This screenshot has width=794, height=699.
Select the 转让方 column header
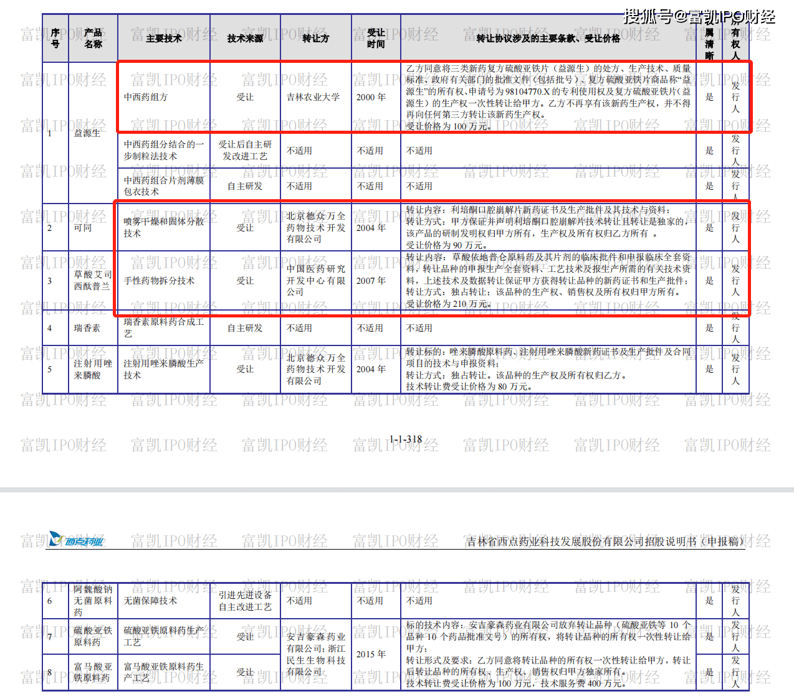pyautogui.click(x=316, y=39)
